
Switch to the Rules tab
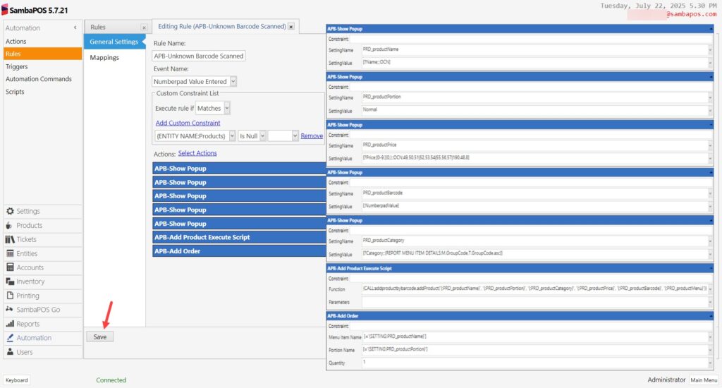click(x=98, y=28)
